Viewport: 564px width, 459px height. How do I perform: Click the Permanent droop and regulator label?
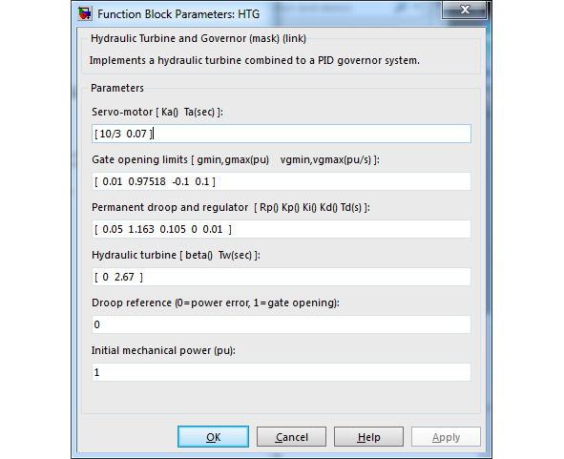[x=231, y=207]
